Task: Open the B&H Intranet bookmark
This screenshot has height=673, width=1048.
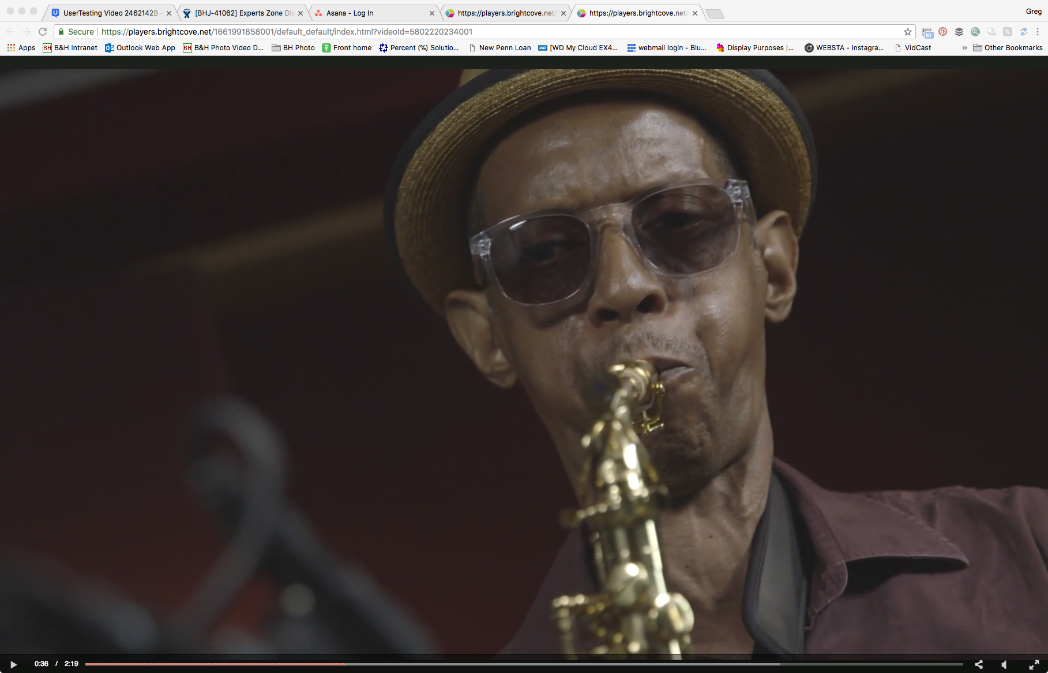Action: click(x=70, y=48)
